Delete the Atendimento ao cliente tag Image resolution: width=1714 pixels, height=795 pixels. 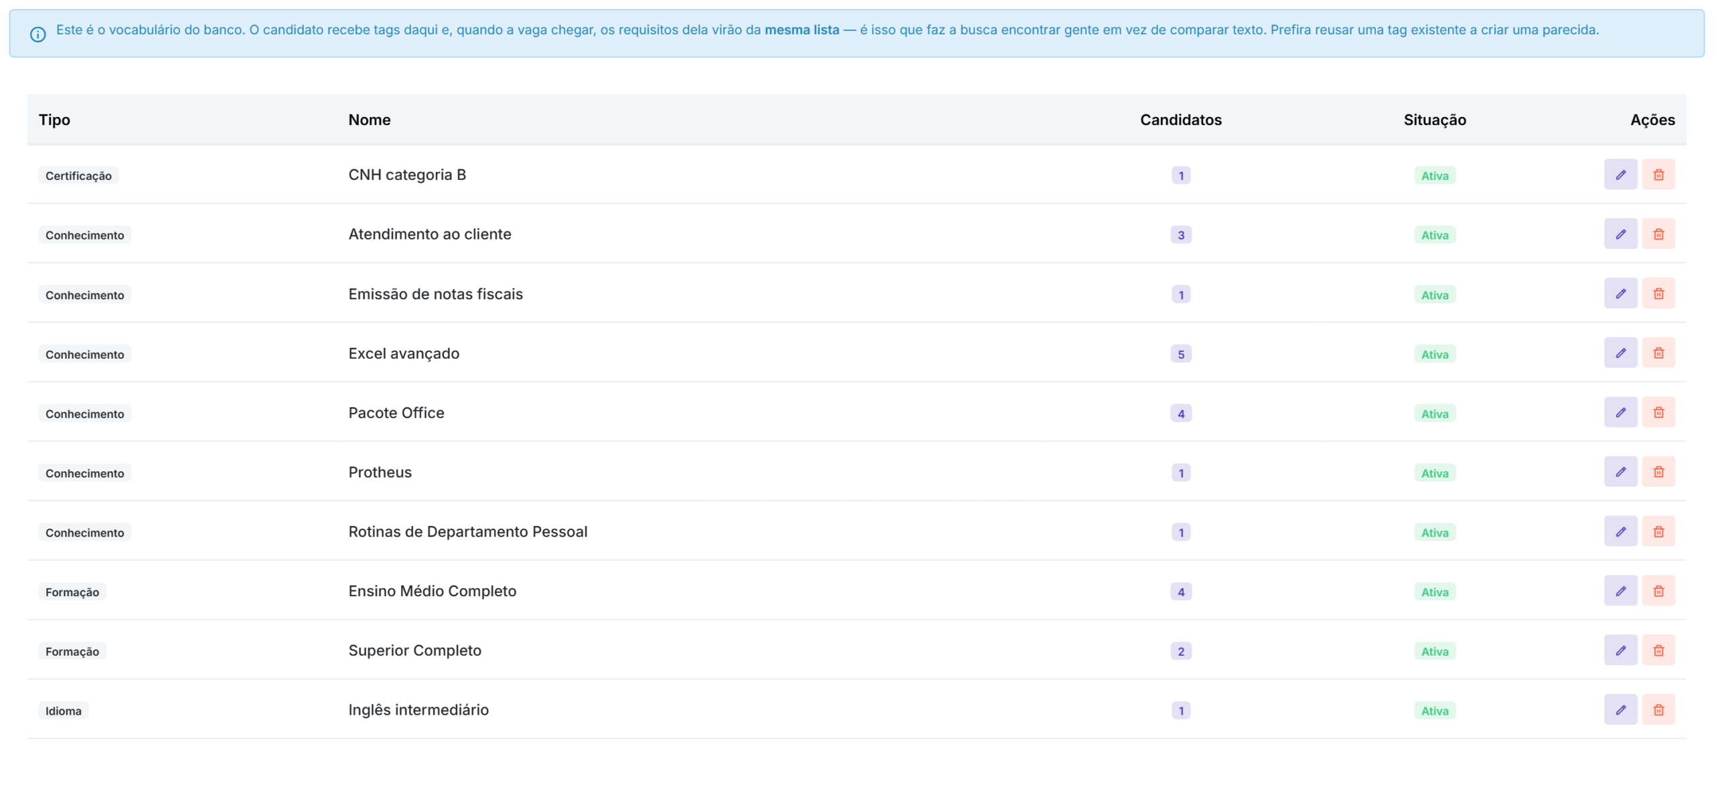[x=1658, y=234]
